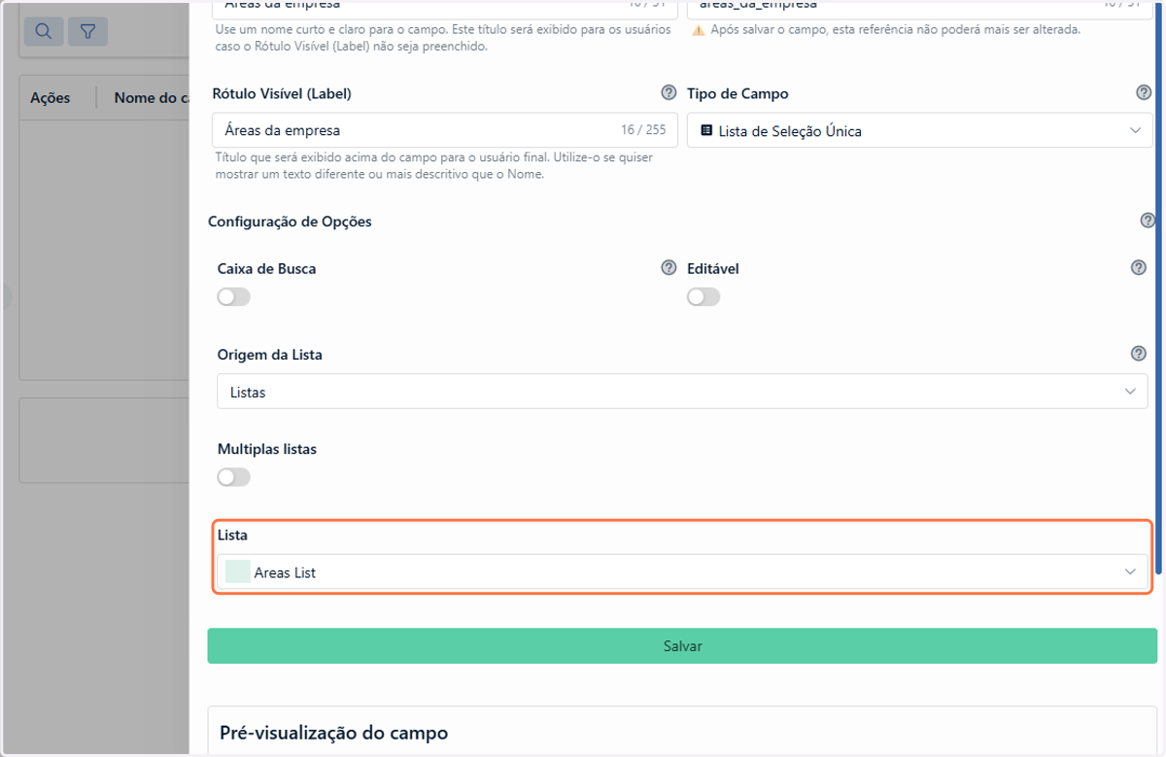The height and width of the screenshot is (757, 1166).
Task: Toggle the Multiplas listas switch
Action: pyautogui.click(x=234, y=477)
